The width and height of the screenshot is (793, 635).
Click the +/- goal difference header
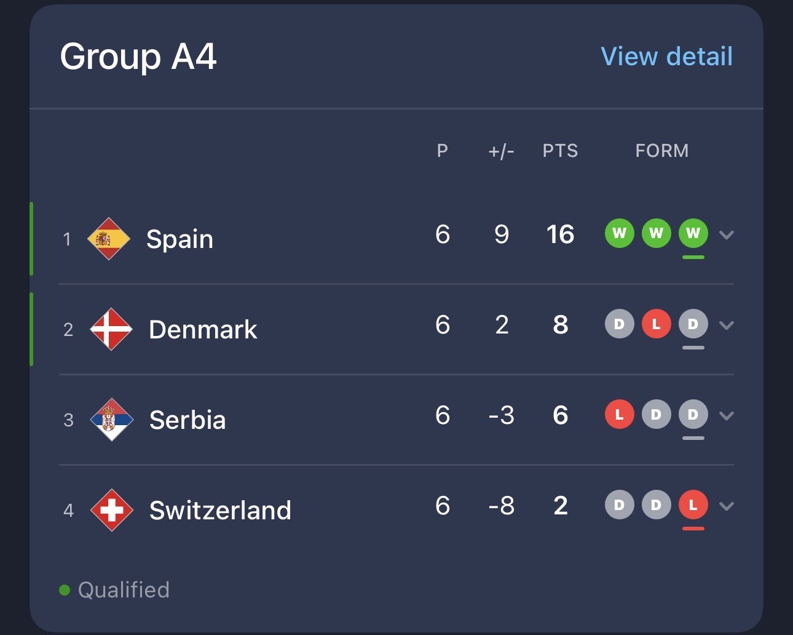tap(501, 151)
